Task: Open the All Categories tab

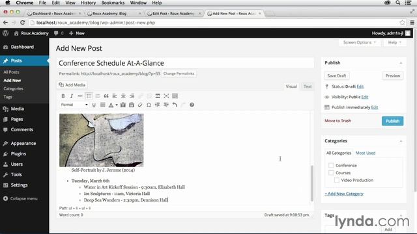Action: [x=339, y=153]
